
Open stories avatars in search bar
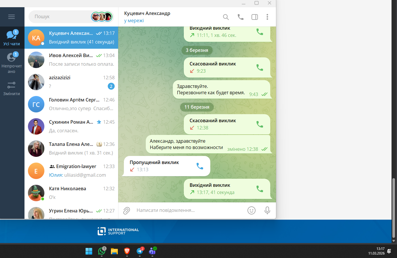point(102,17)
